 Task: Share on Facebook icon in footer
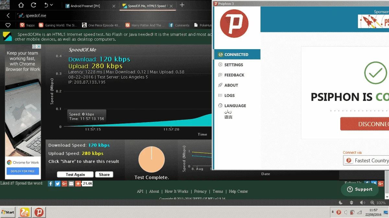pos(51,184)
